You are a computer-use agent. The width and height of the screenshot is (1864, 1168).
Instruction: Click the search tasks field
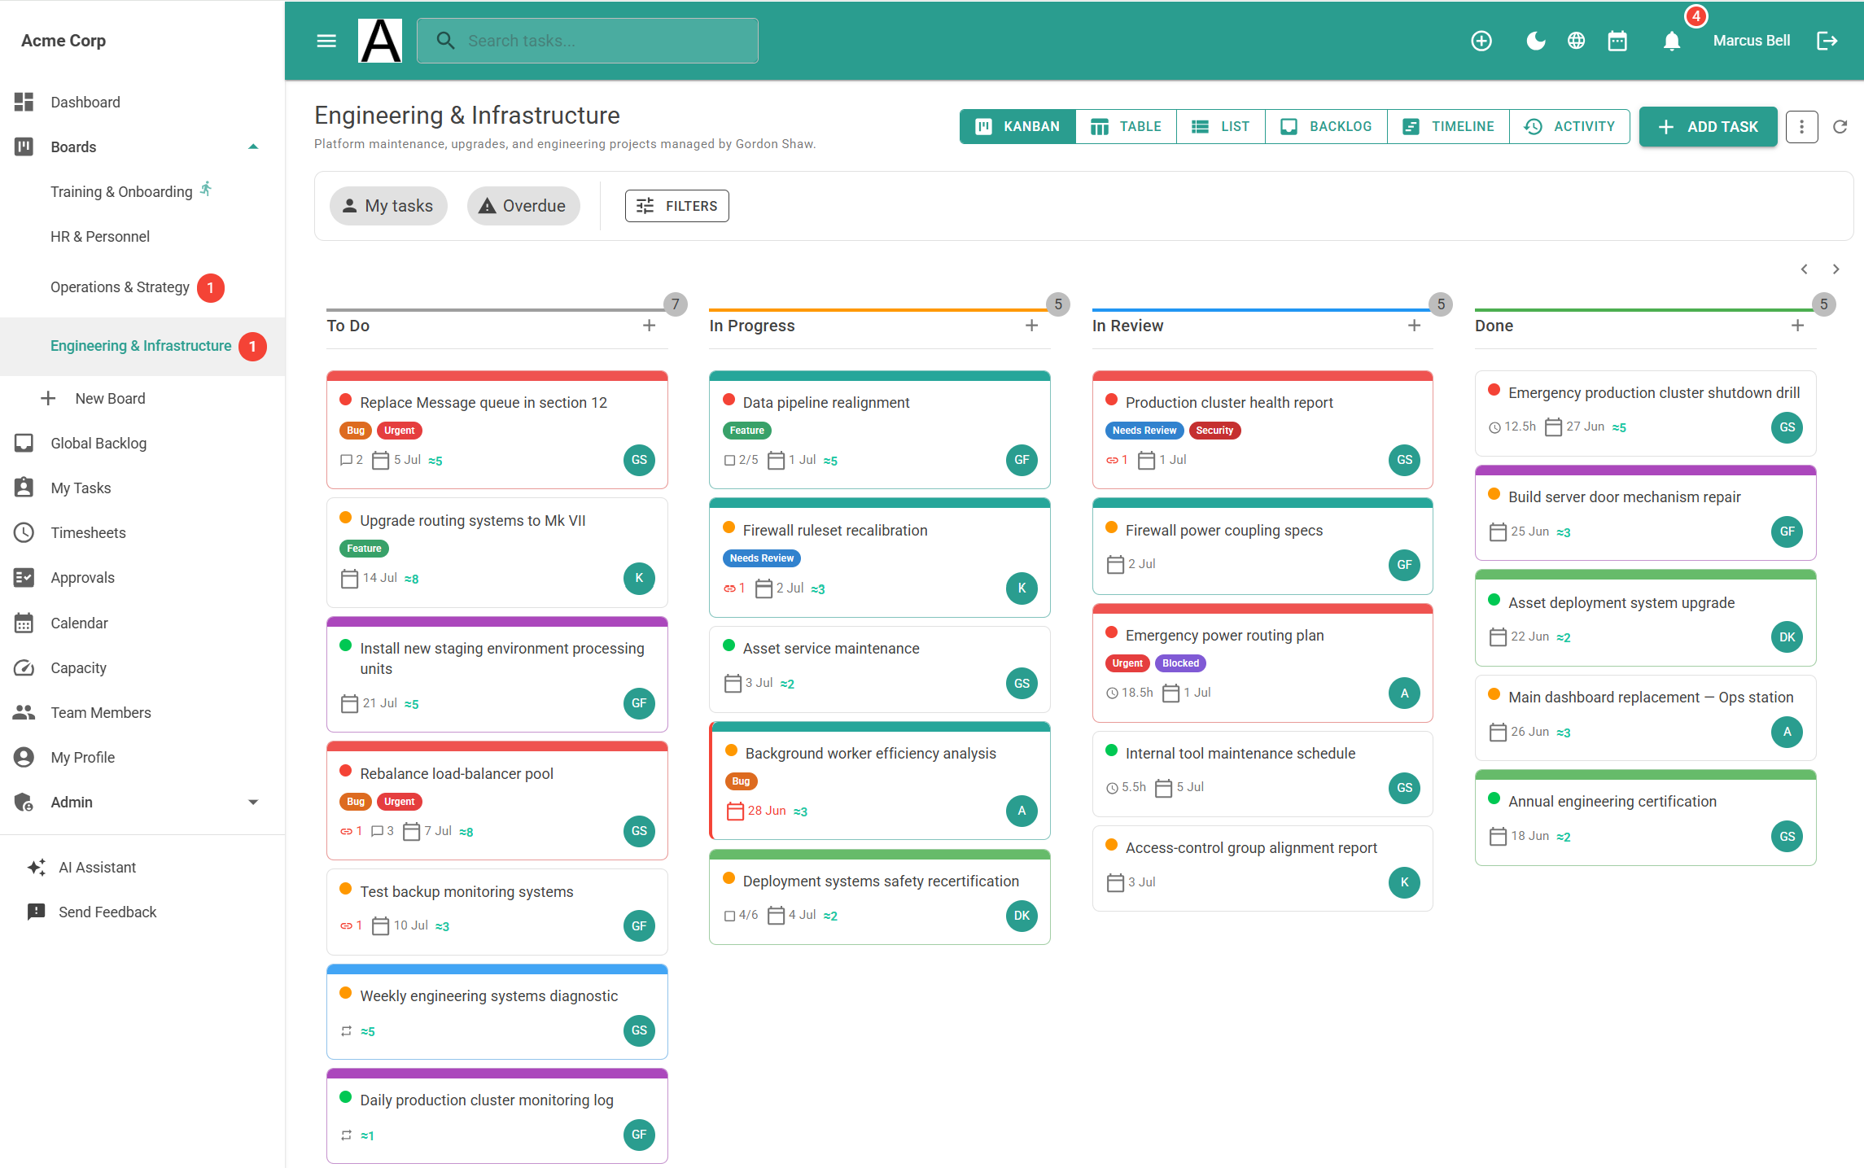click(588, 41)
